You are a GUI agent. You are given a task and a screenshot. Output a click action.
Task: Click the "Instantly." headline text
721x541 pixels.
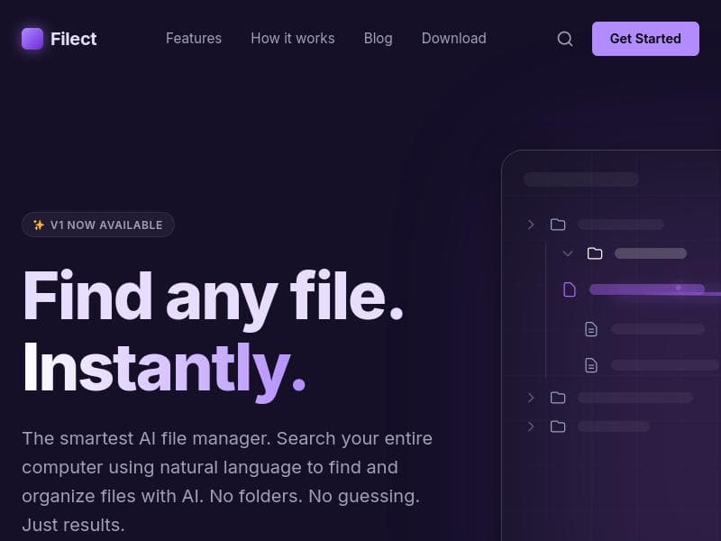[164, 371]
